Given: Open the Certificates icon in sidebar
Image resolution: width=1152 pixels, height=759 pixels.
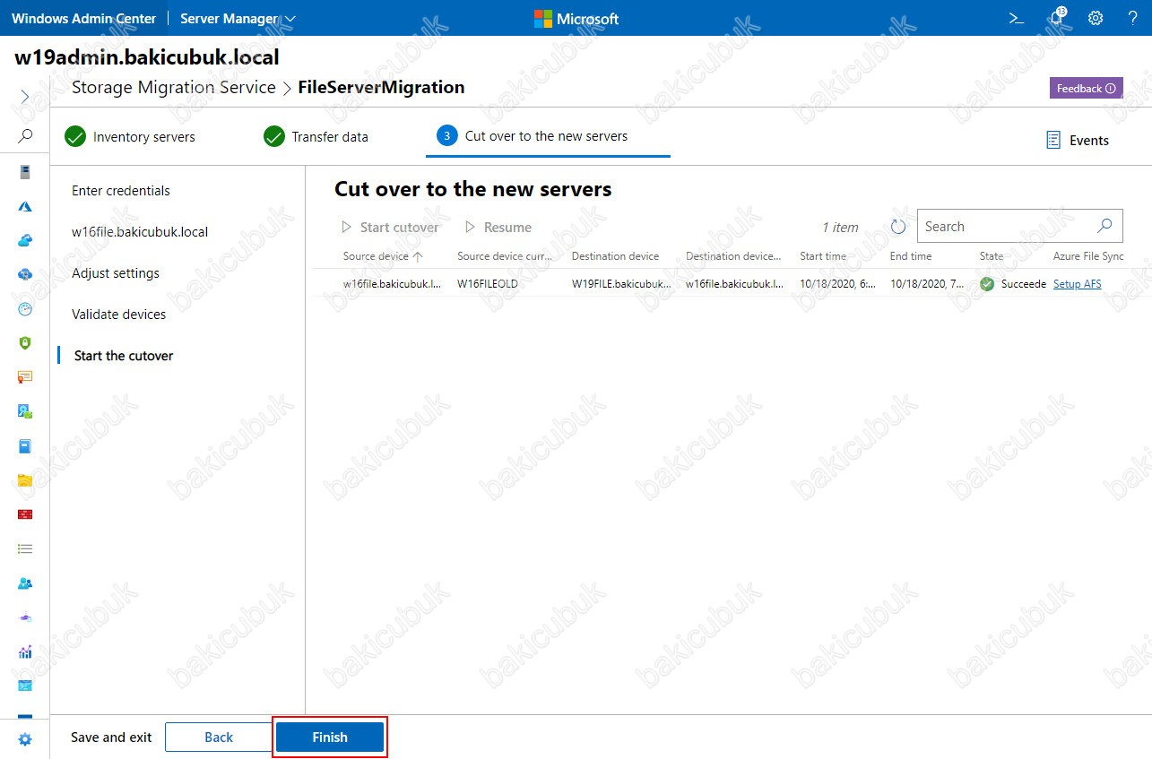Looking at the screenshot, I should 25,377.
